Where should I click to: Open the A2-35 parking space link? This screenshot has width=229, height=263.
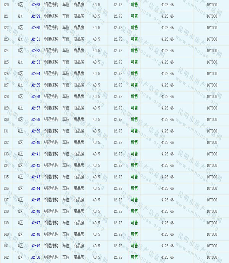(x=35, y=85)
